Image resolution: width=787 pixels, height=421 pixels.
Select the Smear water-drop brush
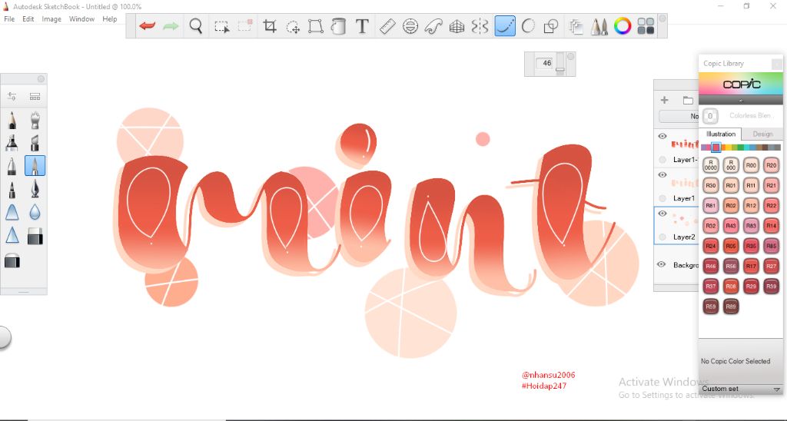pyautogui.click(x=35, y=213)
